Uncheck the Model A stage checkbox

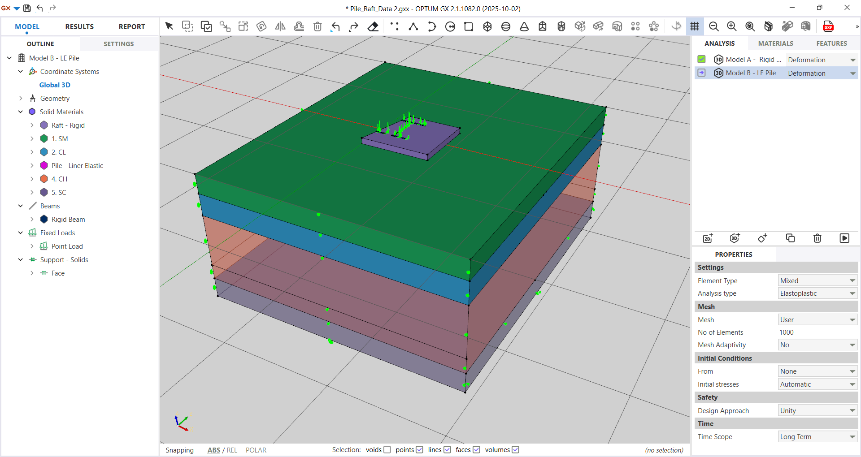701,59
